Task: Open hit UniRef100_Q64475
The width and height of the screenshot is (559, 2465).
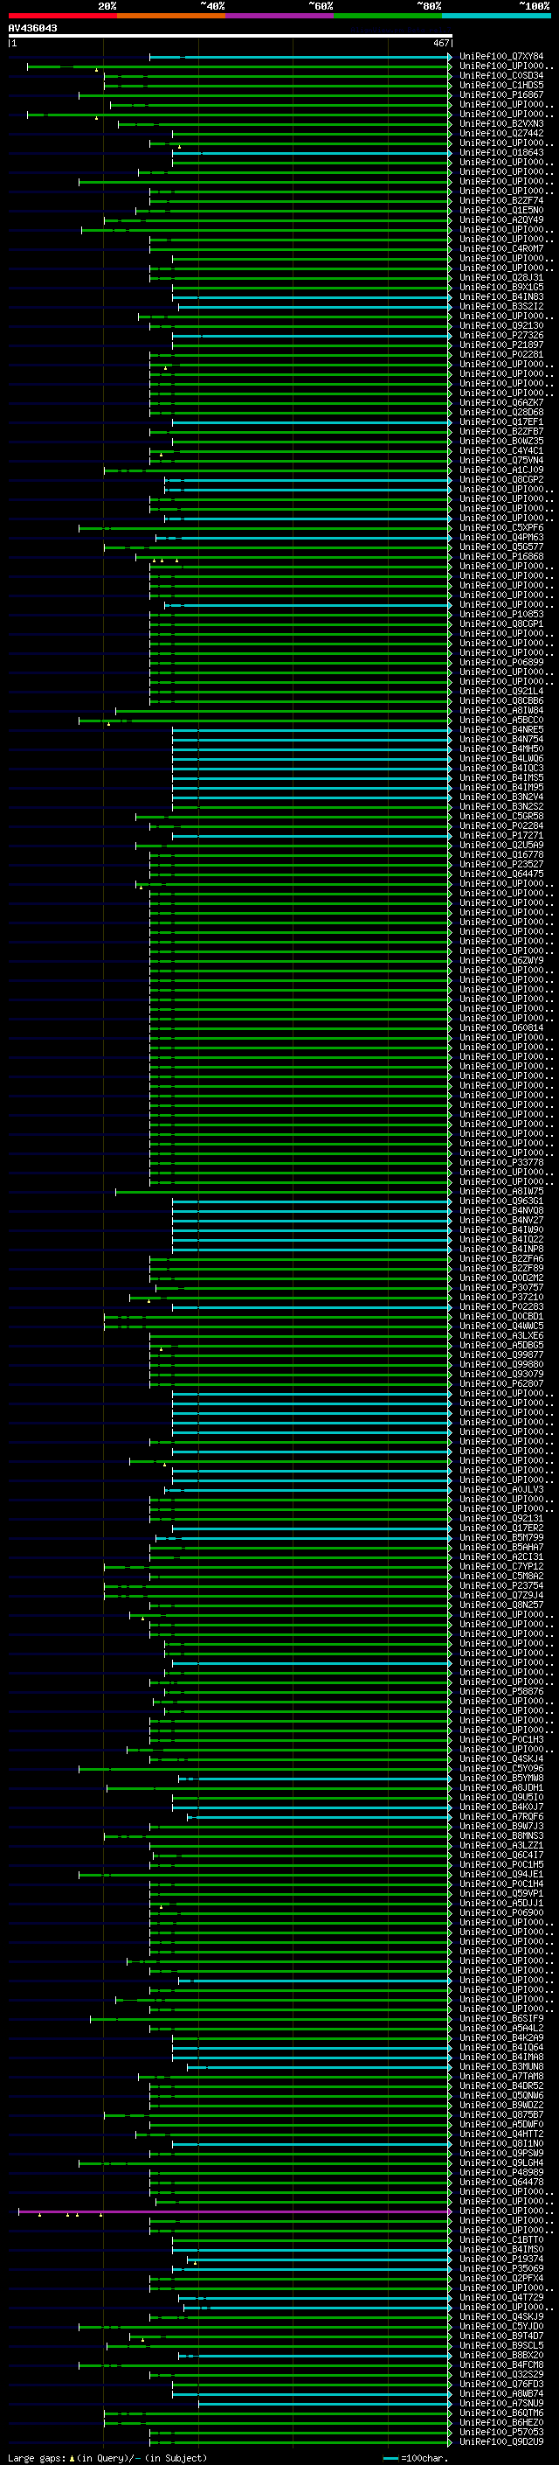Action: 500,874
